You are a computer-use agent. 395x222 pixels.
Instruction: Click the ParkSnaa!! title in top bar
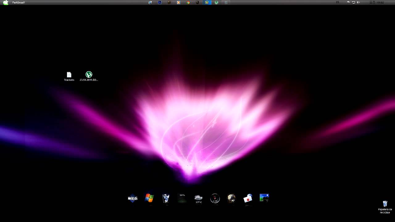[x=19, y=2]
